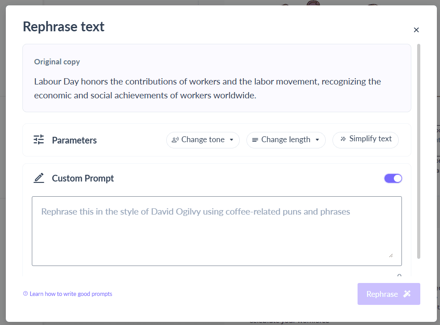Click the dialog's vertical scrollbar

pyautogui.click(x=419, y=151)
